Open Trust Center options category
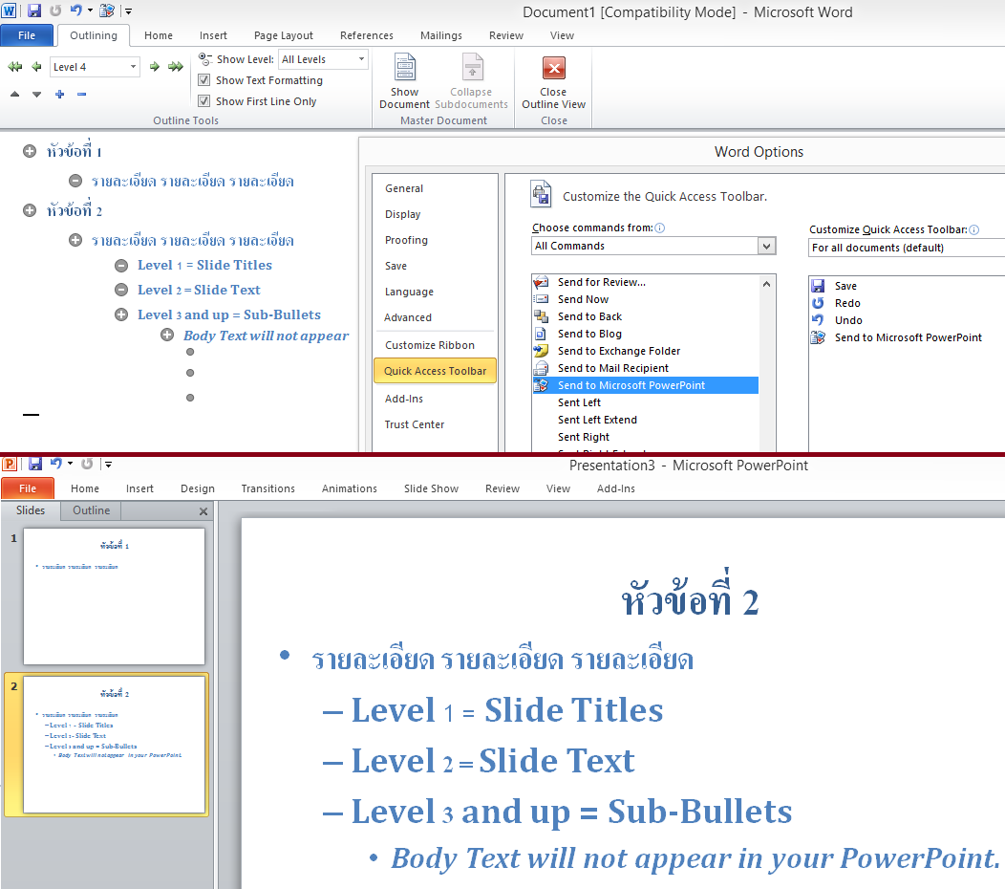This screenshot has height=889, width=1005. coord(415,424)
